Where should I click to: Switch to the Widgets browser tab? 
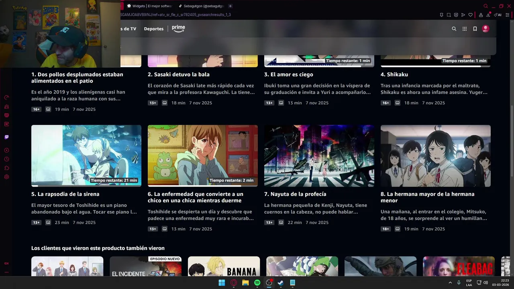149,6
